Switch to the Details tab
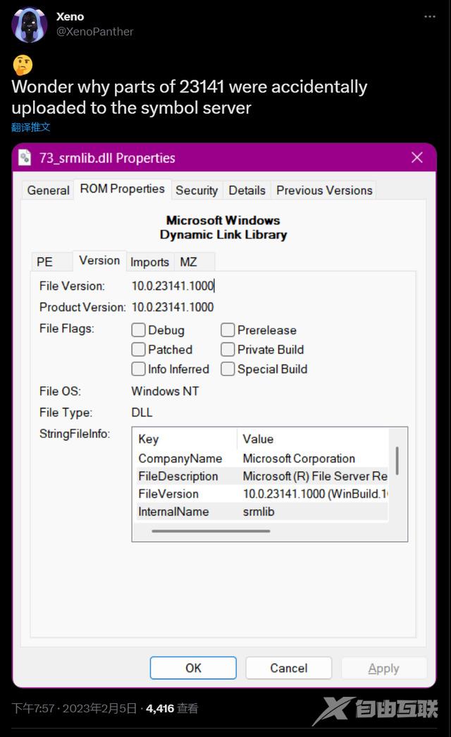 tap(247, 190)
